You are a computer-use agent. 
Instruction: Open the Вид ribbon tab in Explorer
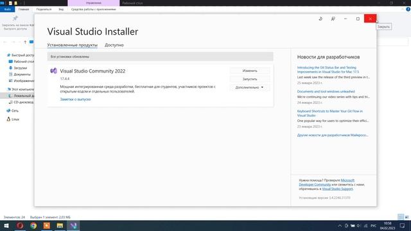point(61,9)
